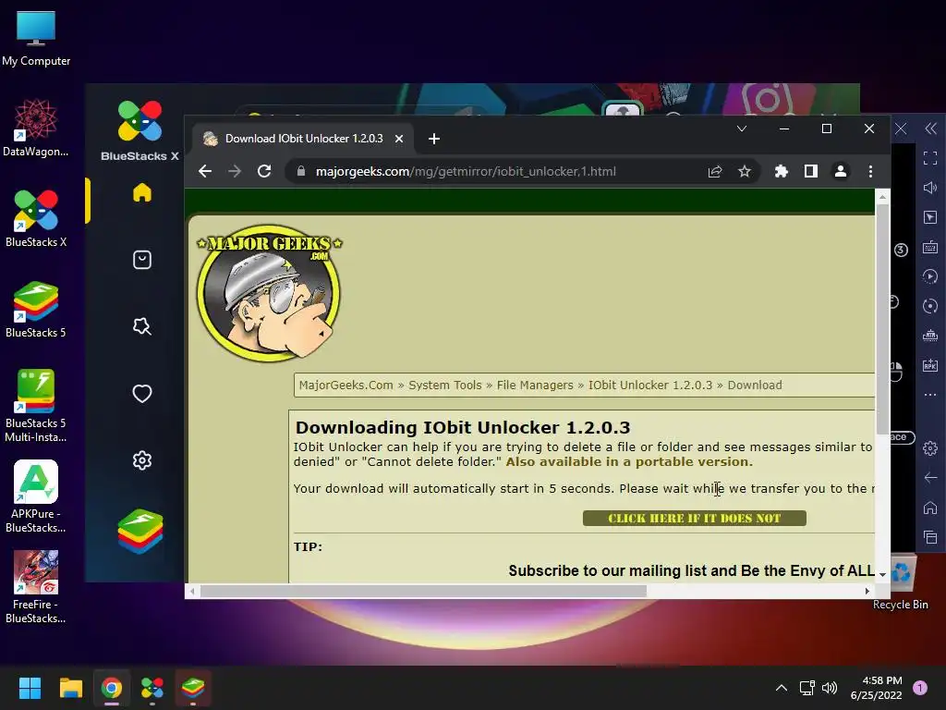The height and width of the screenshot is (710, 946).
Task: Go to Android home in BlueStacks toolbar
Action: 930,508
